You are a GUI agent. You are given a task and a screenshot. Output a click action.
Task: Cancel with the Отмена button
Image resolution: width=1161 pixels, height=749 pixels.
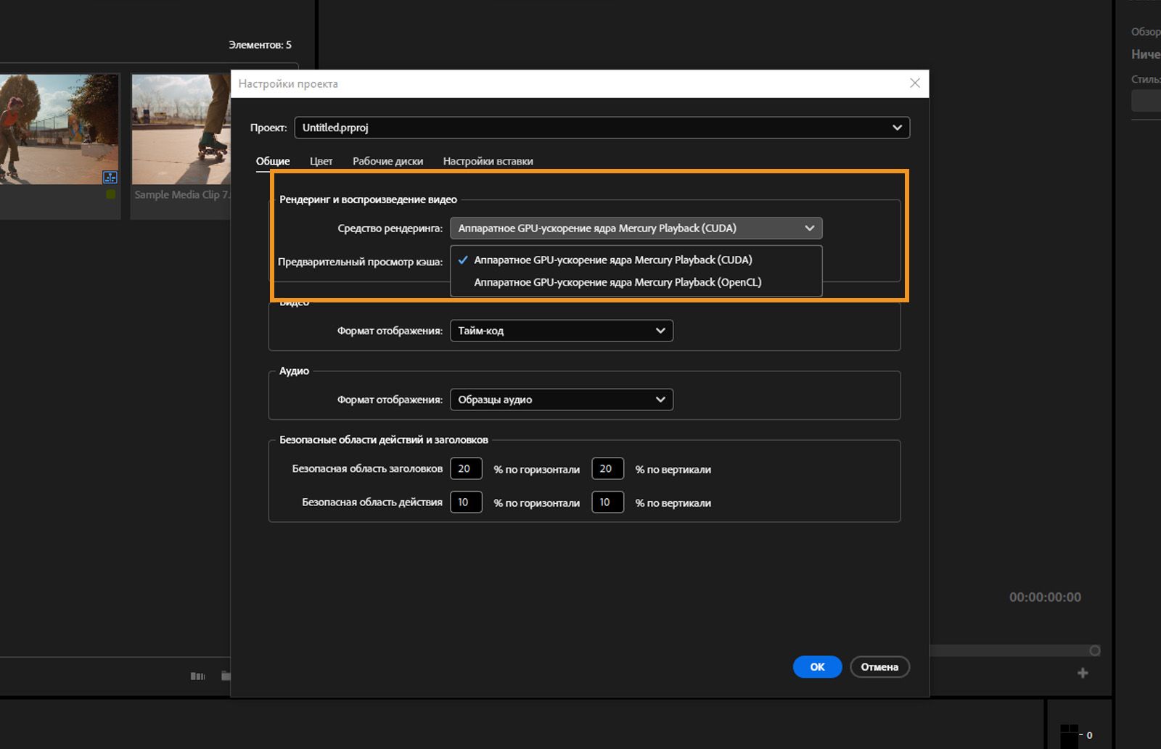pos(879,667)
